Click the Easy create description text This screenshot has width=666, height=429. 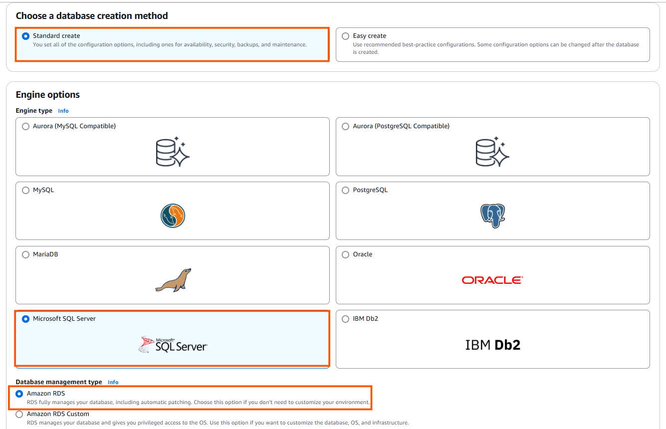coord(496,48)
